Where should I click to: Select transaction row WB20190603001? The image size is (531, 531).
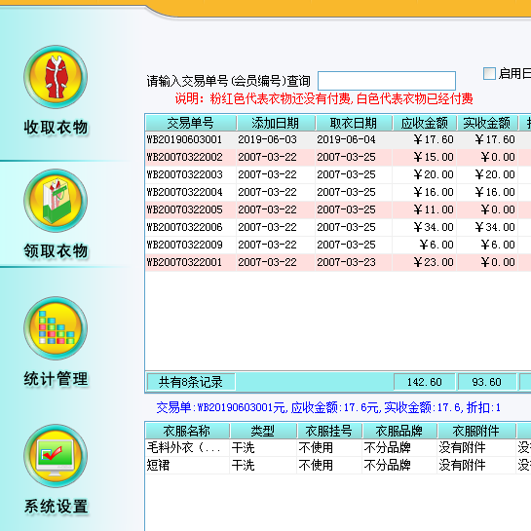click(x=338, y=139)
